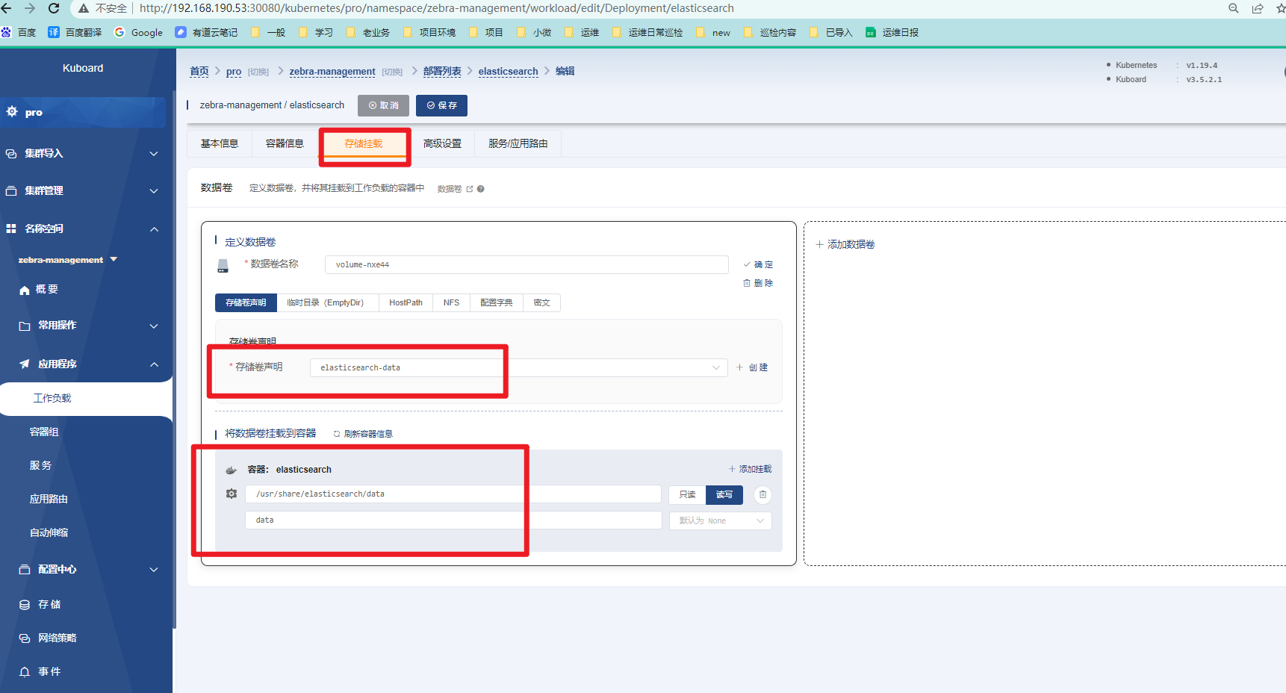The image size is (1286, 693).
Task: Click the Kuboard logo title
Action: tap(83, 68)
